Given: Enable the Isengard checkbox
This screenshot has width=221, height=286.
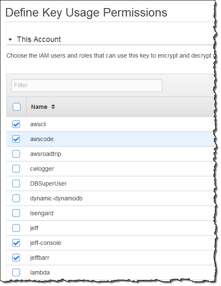Looking at the screenshot, I should [16, 213].
